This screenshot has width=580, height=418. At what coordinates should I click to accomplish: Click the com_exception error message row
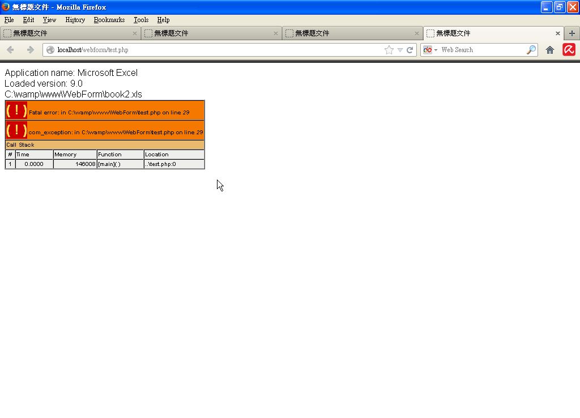[105, 130]
